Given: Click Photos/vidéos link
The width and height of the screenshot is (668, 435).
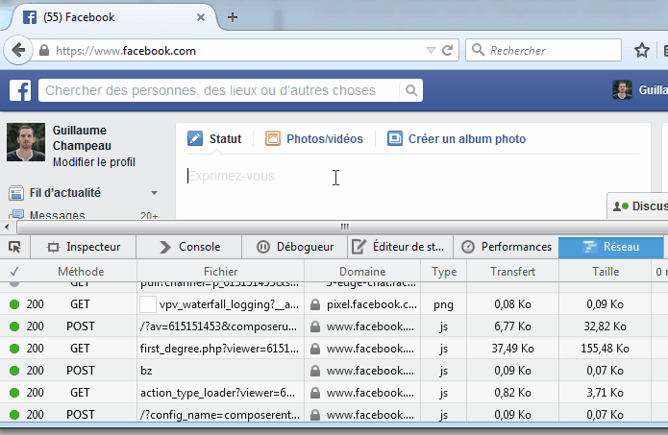Looking at the screenshot, I should (x=325, y=138).
